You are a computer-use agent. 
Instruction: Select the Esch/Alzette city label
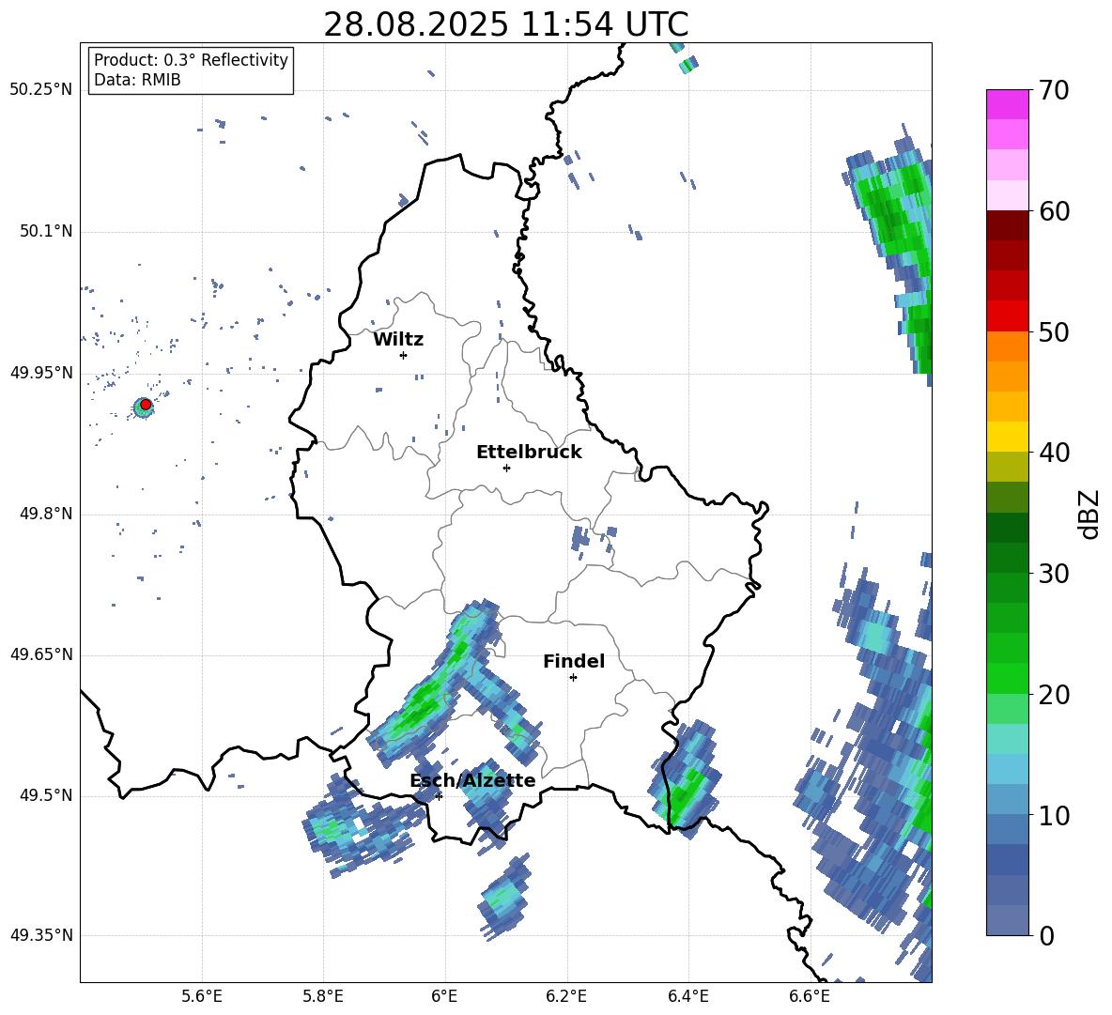[x=472, y=780]
